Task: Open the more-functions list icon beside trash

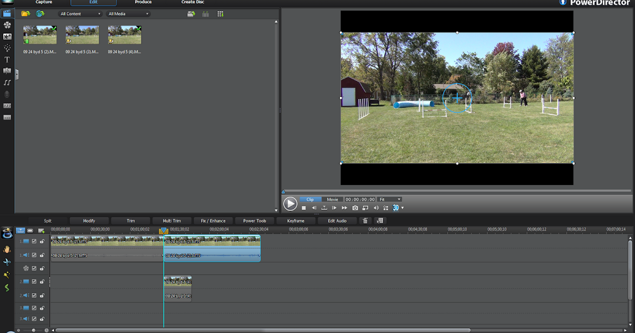Action: tap(380, 220)
